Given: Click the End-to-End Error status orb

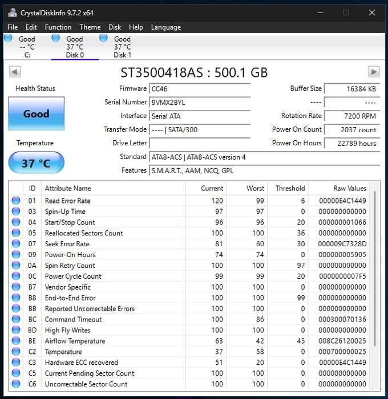Looking at the screenshot, I should (16, 298).
